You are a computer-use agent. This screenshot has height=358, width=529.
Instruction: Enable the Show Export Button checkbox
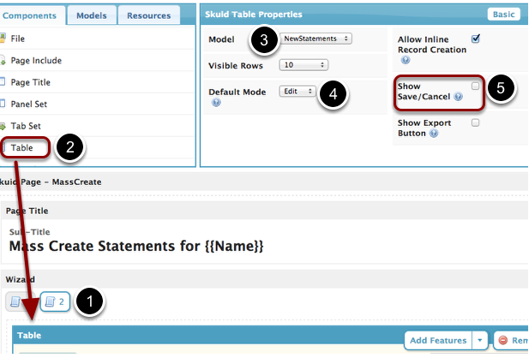476,122
